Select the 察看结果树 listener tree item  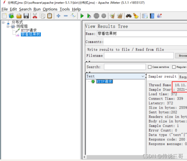pyautogui.click(x=31, y=34)
